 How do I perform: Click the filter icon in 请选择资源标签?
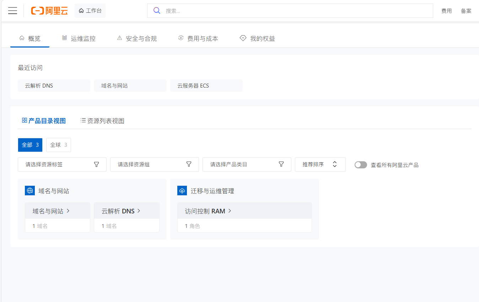96,164
